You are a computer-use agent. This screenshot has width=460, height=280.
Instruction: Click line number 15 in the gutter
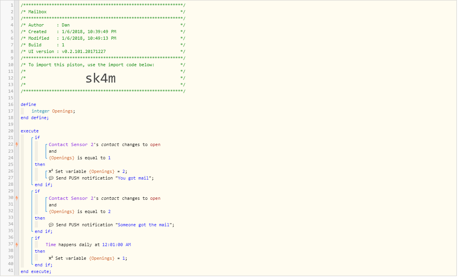11,98
